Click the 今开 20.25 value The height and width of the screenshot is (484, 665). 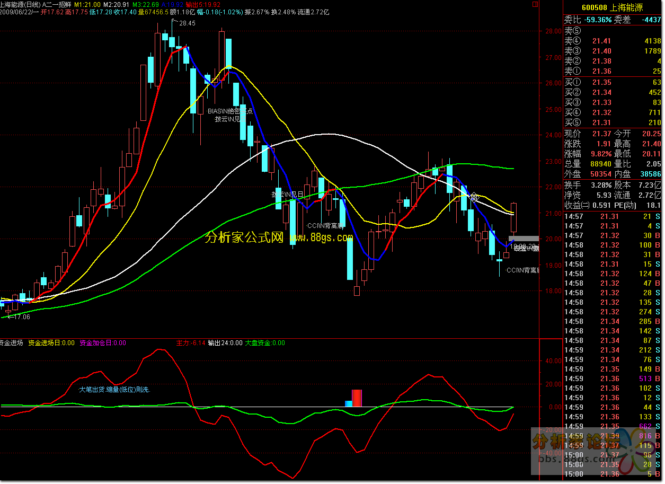[x=652, y=134]
